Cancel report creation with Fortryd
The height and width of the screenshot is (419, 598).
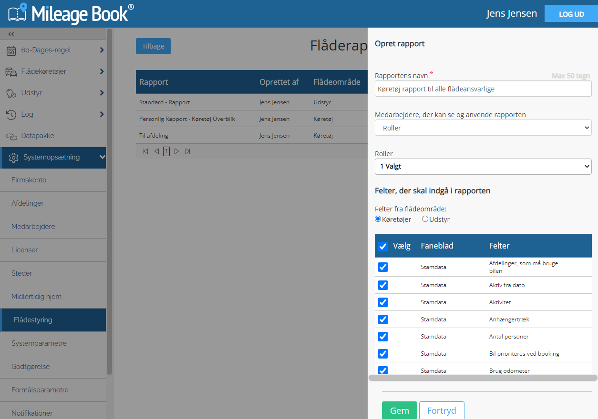click(x=442, y=410)
